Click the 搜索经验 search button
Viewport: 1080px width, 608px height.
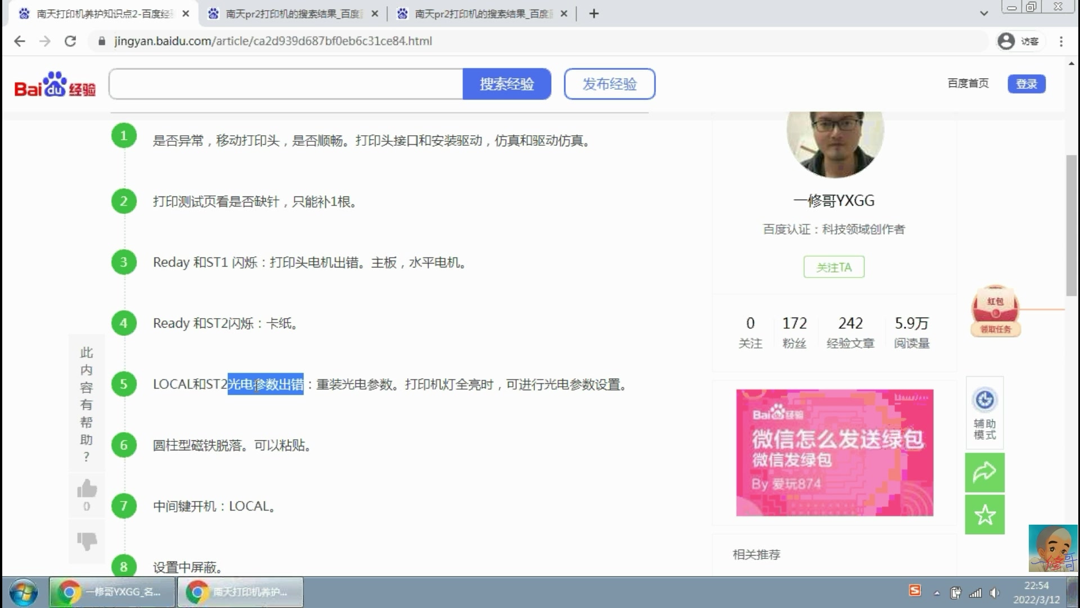(x=506, y=83)
